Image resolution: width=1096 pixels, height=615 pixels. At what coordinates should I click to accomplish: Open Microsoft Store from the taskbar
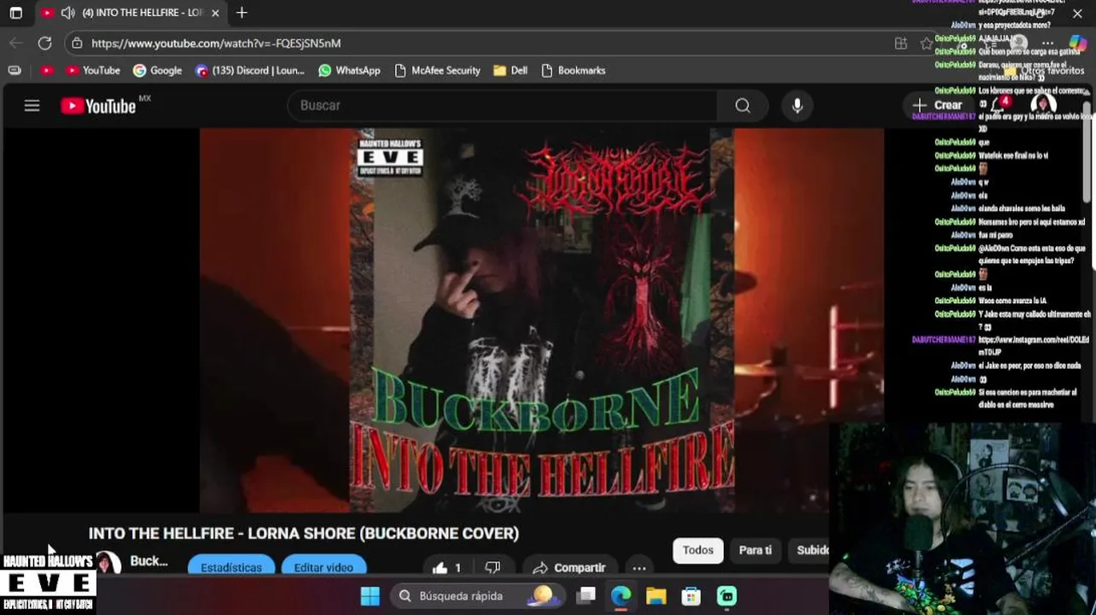tap(691, 595)
